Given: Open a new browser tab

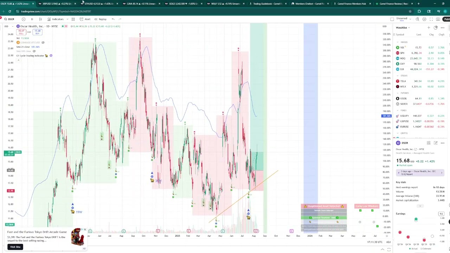Looking at the screenshot, I should tap(418, 4).
